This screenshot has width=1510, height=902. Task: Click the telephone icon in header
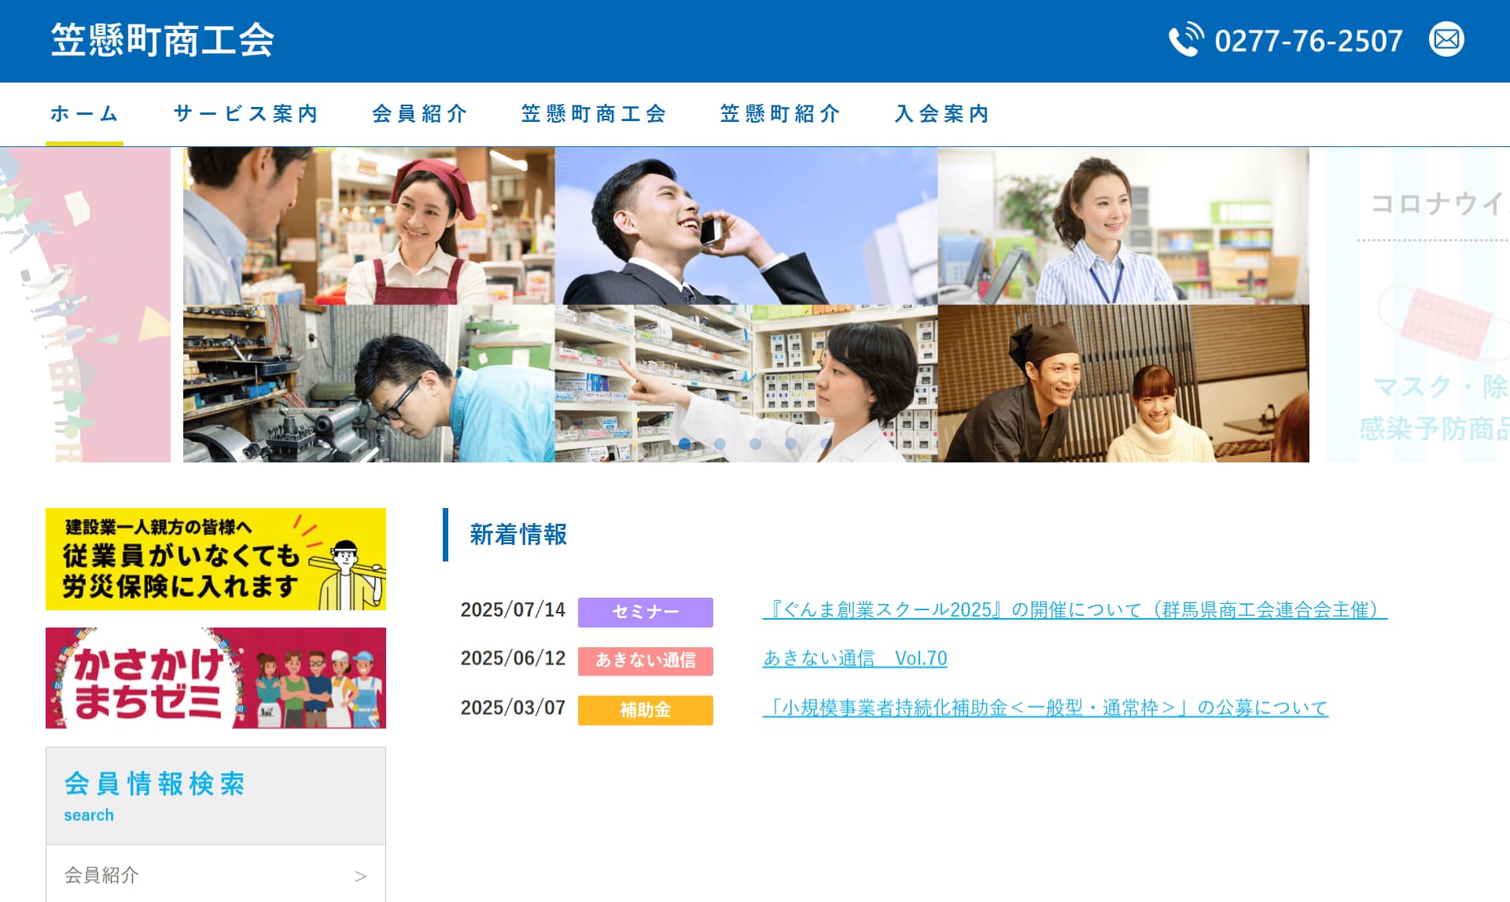tap(1185, 39)
